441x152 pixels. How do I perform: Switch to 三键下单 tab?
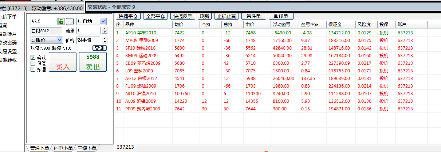(x=87, y=148)
